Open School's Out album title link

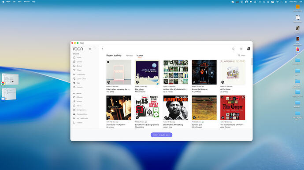(197, 125)
